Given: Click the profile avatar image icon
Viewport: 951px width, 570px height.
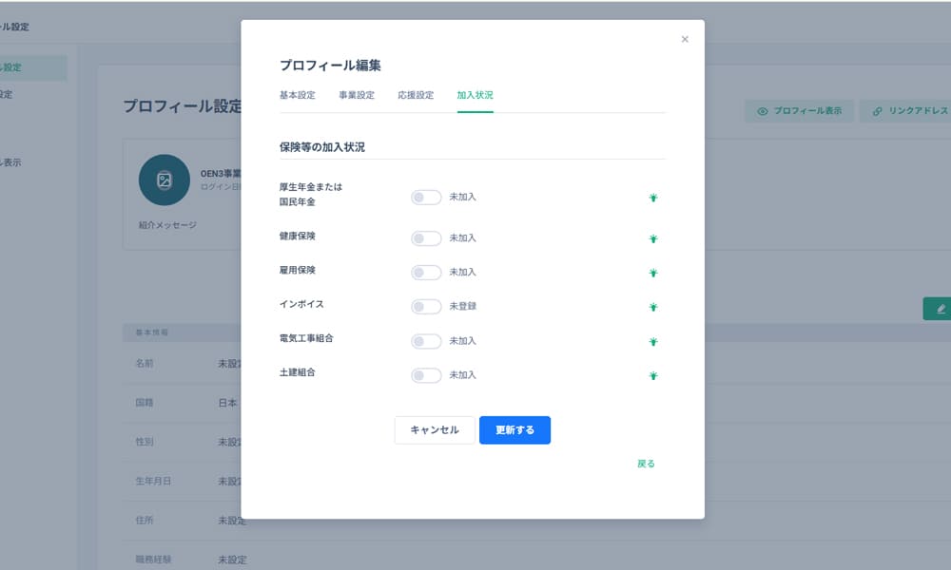Looking at the screenshot, I should (164, 180).
